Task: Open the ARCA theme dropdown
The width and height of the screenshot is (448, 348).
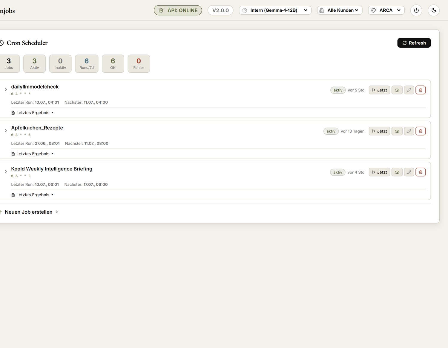Action: 386,10
